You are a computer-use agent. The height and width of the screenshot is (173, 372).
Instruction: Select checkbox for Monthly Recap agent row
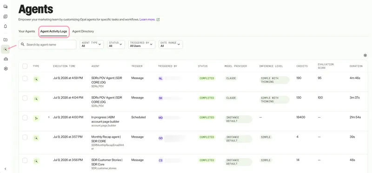click(25, 137)
